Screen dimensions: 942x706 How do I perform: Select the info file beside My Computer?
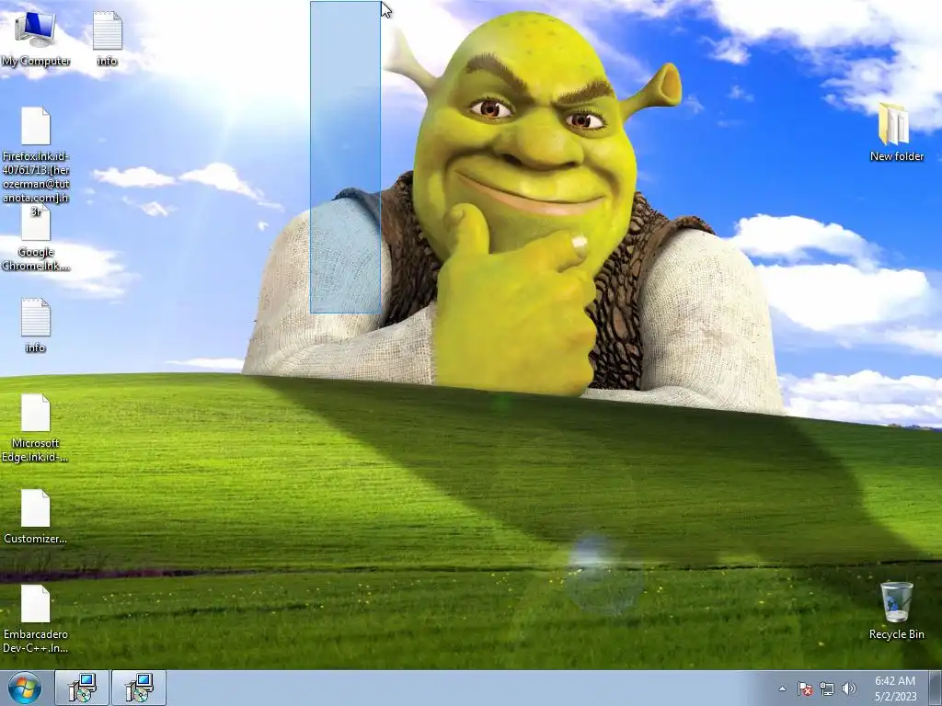pyautogui.click(x=107, y=38)
